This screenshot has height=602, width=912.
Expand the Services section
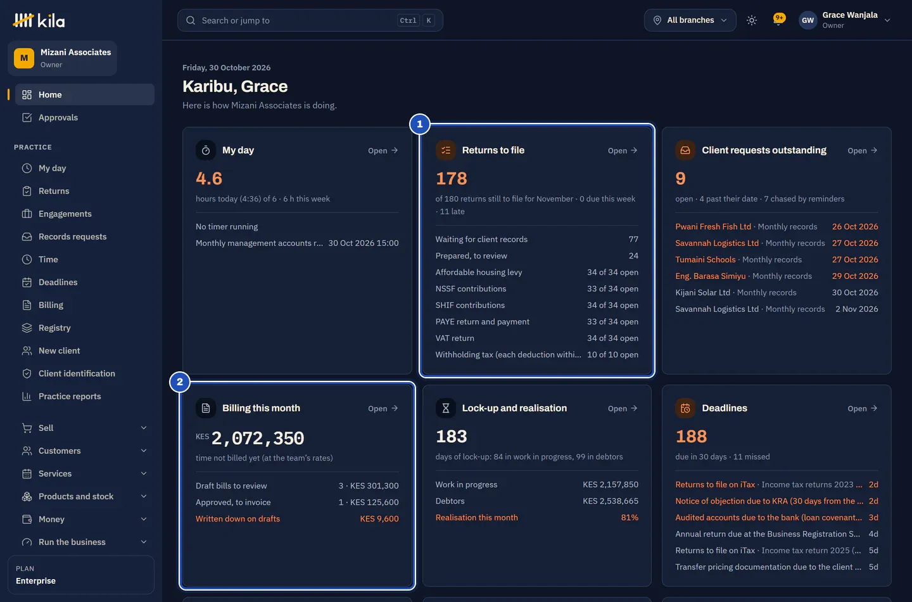[85, 473]
